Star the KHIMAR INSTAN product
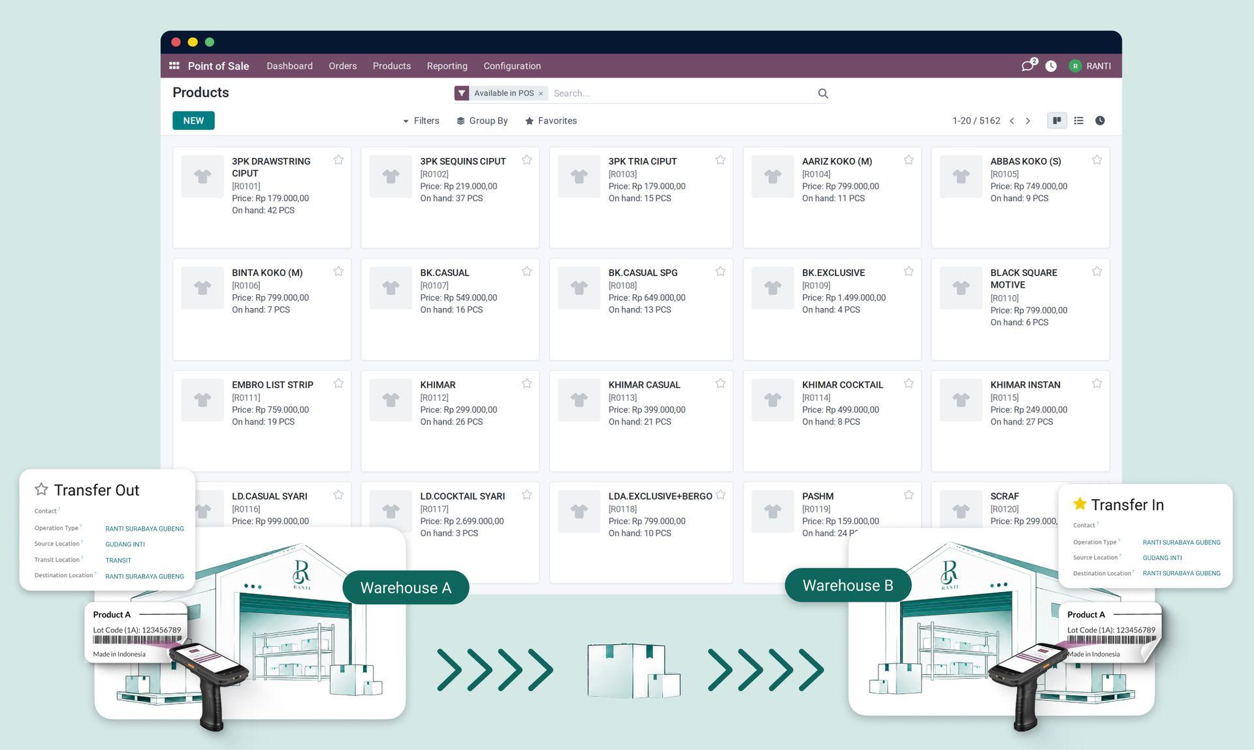This screenshot has width=1254, height=750. point(1097,384)
